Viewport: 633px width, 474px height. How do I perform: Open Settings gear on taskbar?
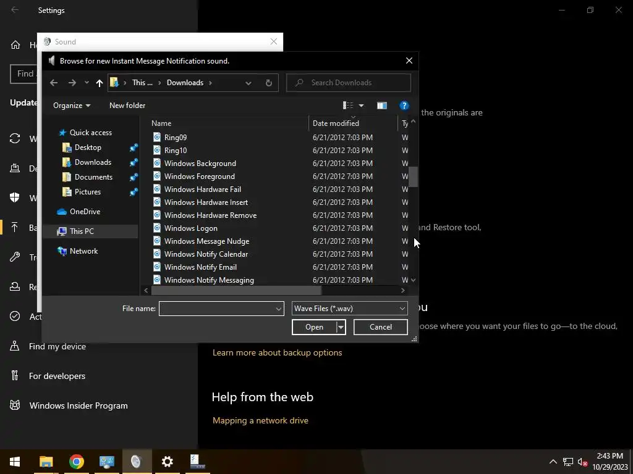(167, 462)
